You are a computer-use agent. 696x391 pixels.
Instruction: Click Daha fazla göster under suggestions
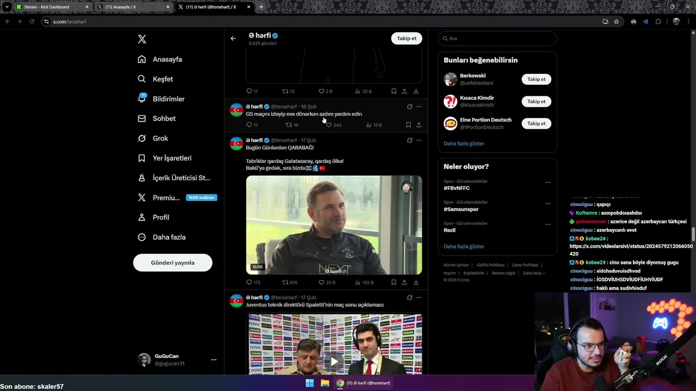(464, 143)
